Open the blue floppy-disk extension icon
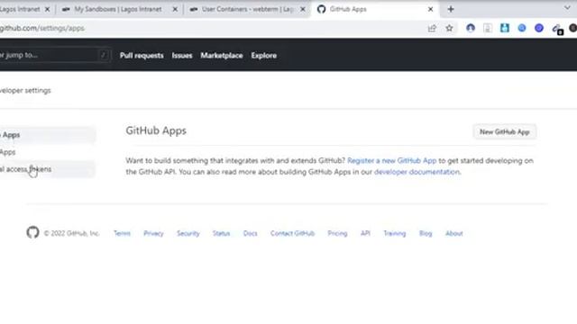The image size is (577, 324). pos(505,28)
